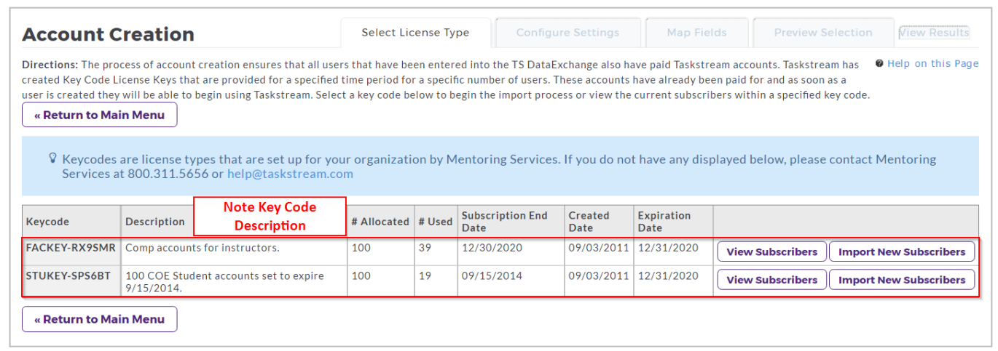
Task: Import New Subscribers for STUKEY-SPS6BT
Action: click(x=902, y=280)
